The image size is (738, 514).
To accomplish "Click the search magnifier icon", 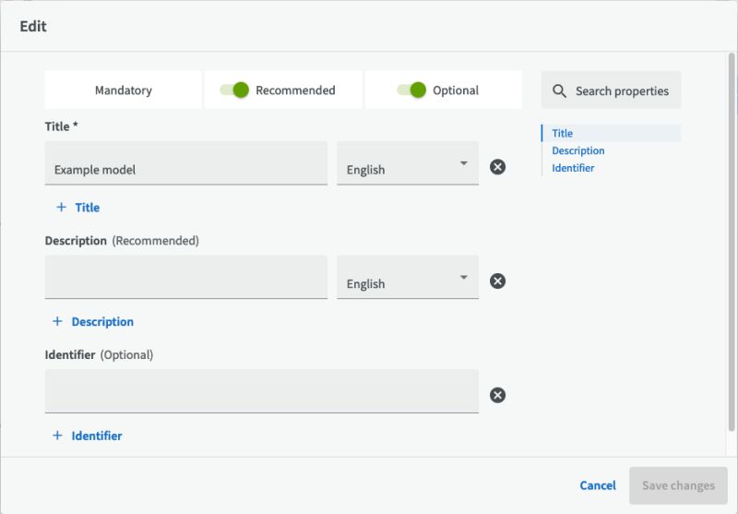I will (559, 91).
